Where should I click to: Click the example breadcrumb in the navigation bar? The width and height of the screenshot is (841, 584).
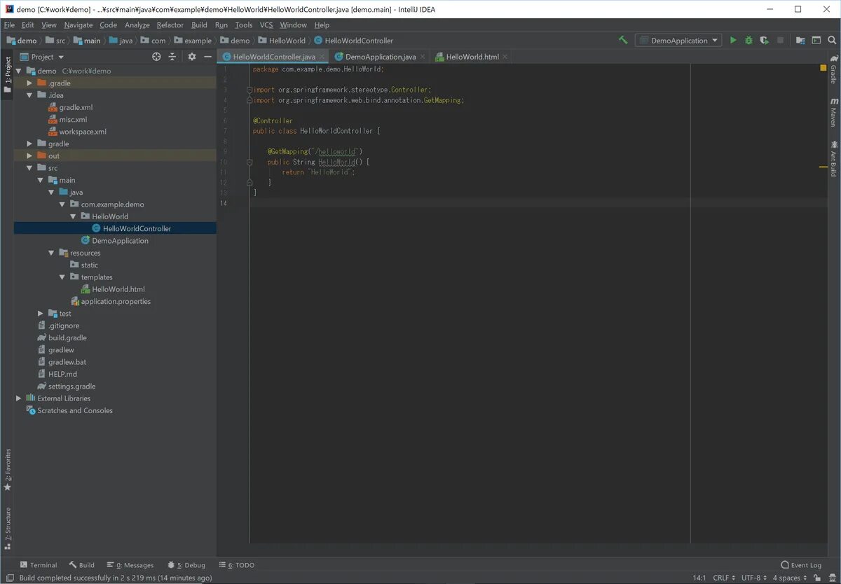point(193,41)
